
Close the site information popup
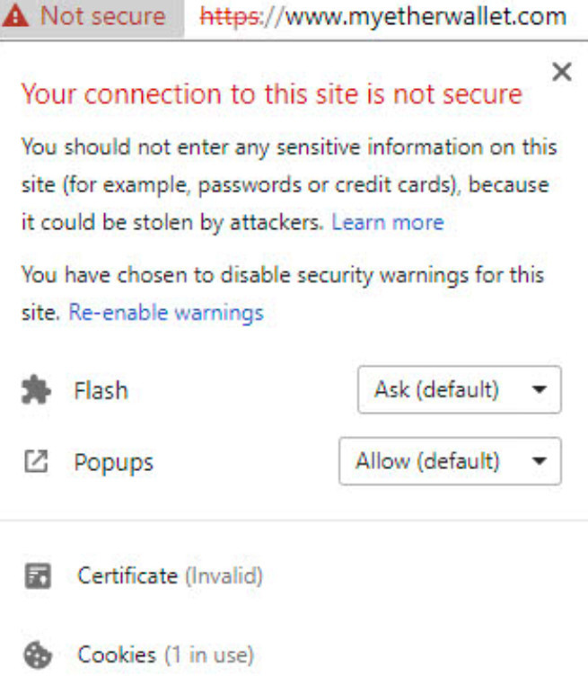(x=562, y=73)
